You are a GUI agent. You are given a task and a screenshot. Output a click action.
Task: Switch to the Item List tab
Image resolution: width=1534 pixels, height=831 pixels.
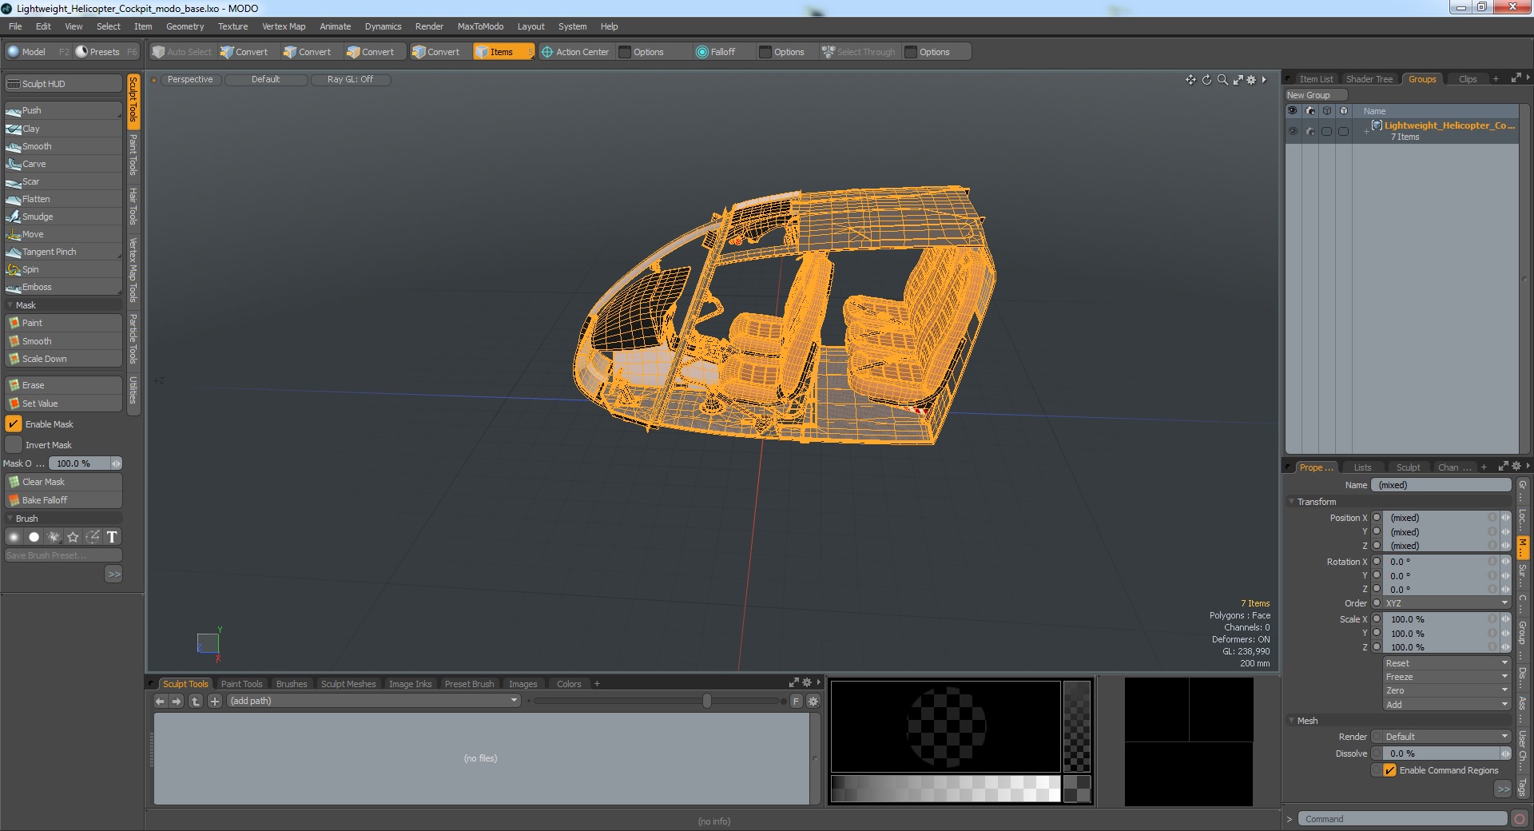(x=1315, y=79)
